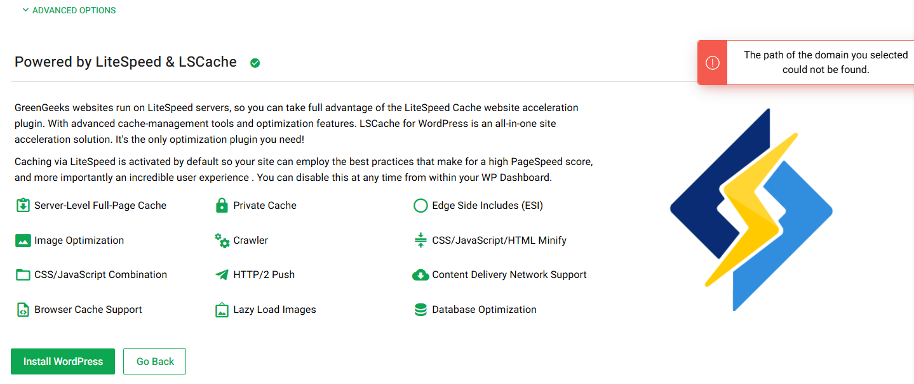
Task: Click the Browser Cache Support file icon
Action: click(x=23, y=310)
